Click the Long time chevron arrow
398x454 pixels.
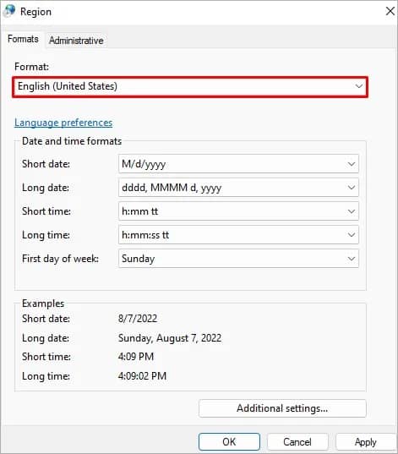pos(352,235)
